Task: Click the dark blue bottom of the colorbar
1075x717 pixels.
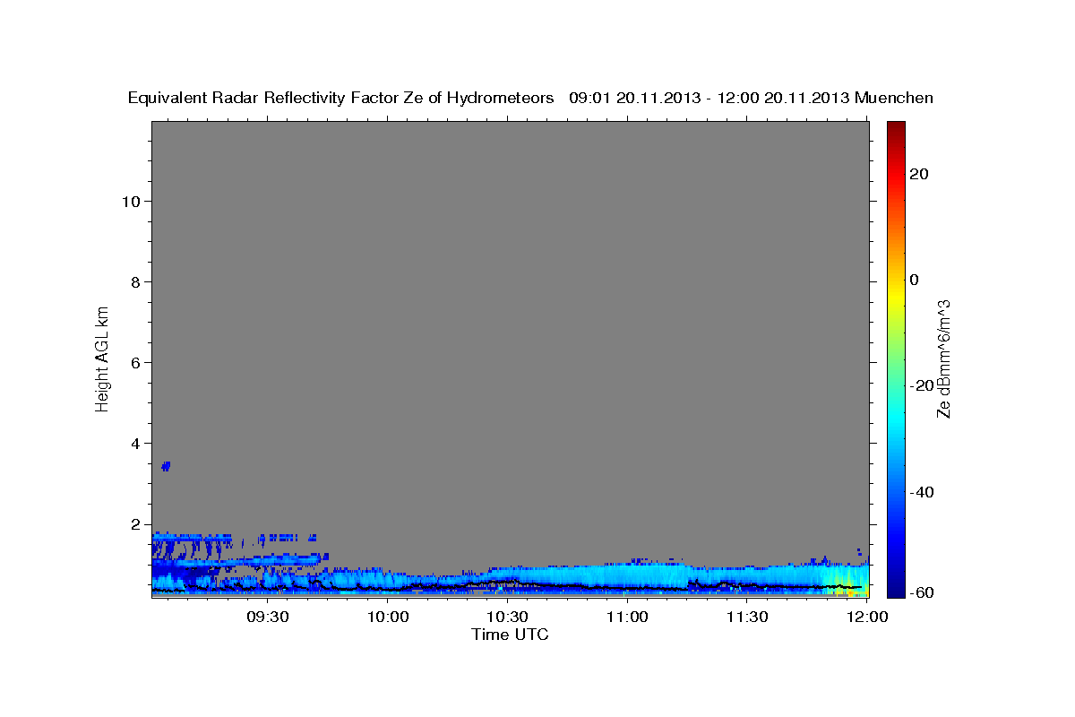Action: click(x=896, y=588)
